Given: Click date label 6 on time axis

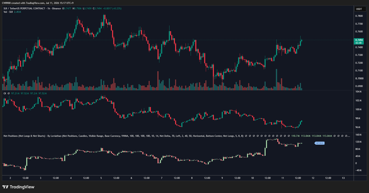Looking at the screenshot, I should click(131, 178).
